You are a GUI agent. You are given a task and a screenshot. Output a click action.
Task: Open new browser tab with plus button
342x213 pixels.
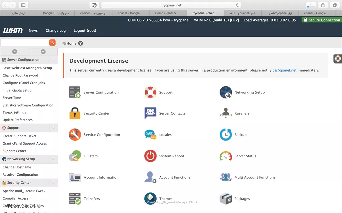click(x=339, y=13)
